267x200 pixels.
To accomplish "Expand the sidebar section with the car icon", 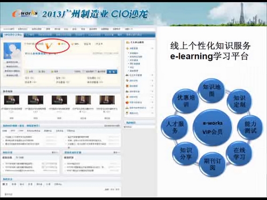I will pyautogui.click(x=152, y=108).
